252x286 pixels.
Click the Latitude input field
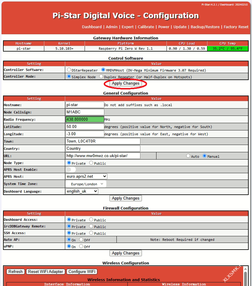click(85, 127)
